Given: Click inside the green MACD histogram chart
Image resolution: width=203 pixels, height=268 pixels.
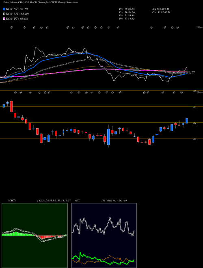Looking at the screenshot, I should click(x=35, y=236).
